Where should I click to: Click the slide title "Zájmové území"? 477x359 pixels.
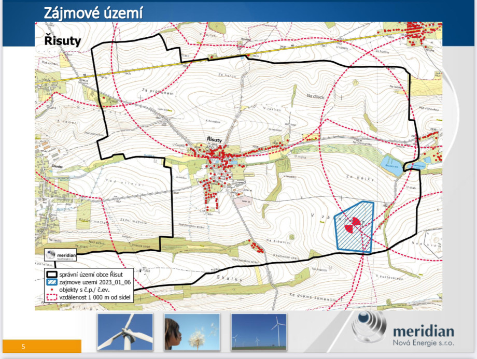[93, 12]
